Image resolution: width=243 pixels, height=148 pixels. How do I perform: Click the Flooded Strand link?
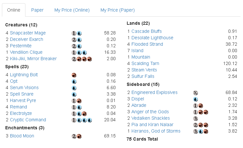(x=147, y=44)
